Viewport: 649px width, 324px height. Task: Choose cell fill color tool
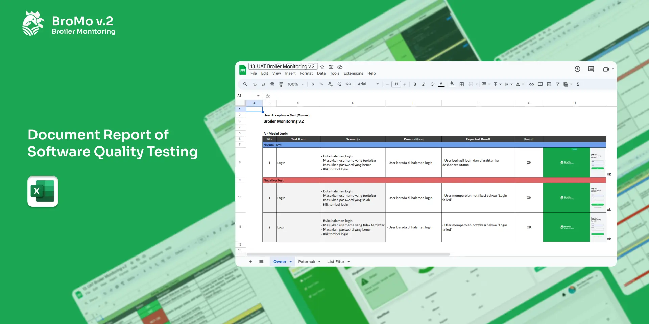click(452, 84)
